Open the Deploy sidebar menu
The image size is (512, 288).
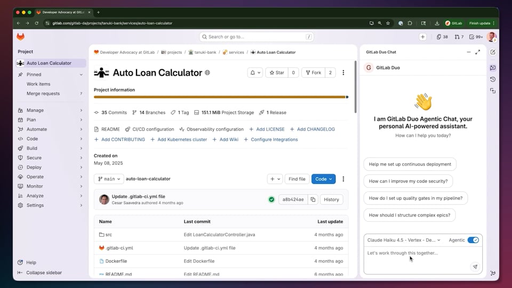coord(51,167)
